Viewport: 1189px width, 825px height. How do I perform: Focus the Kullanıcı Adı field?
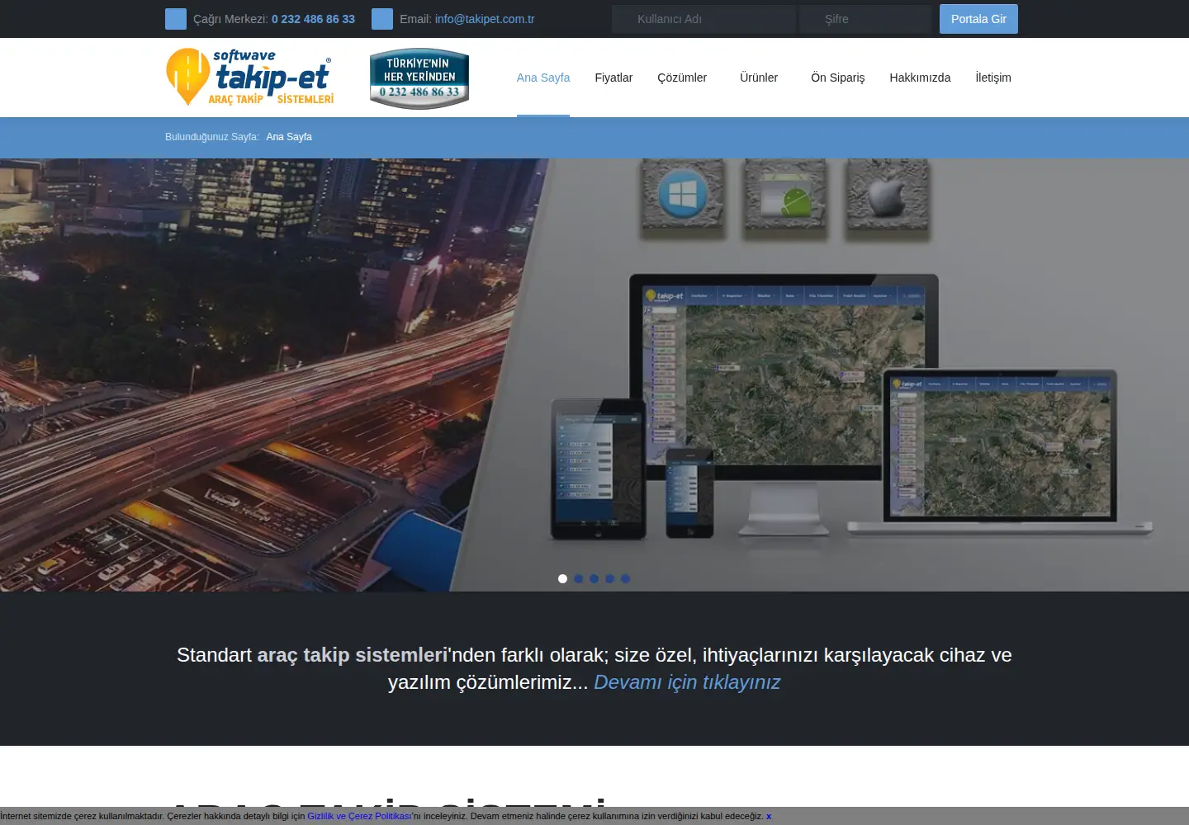pyautogui.click(x=703, y=19)
